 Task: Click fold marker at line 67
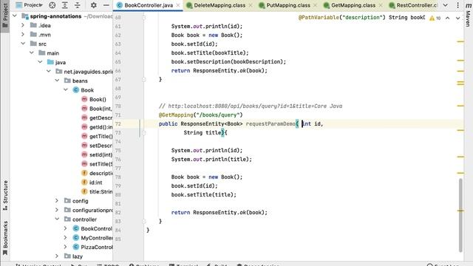click(144, 79)
